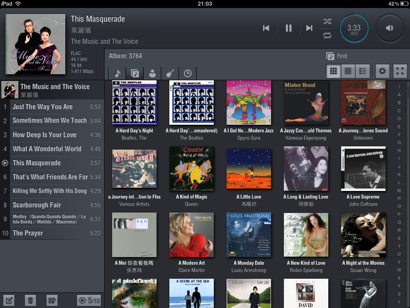Play the Medley Quando Quando Quando track
410x308 pixels.
tap(52, 219)
